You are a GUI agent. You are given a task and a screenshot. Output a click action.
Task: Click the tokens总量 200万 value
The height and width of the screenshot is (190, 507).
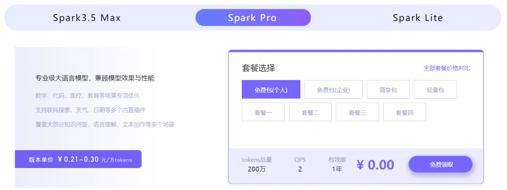[x=257, y=169]
